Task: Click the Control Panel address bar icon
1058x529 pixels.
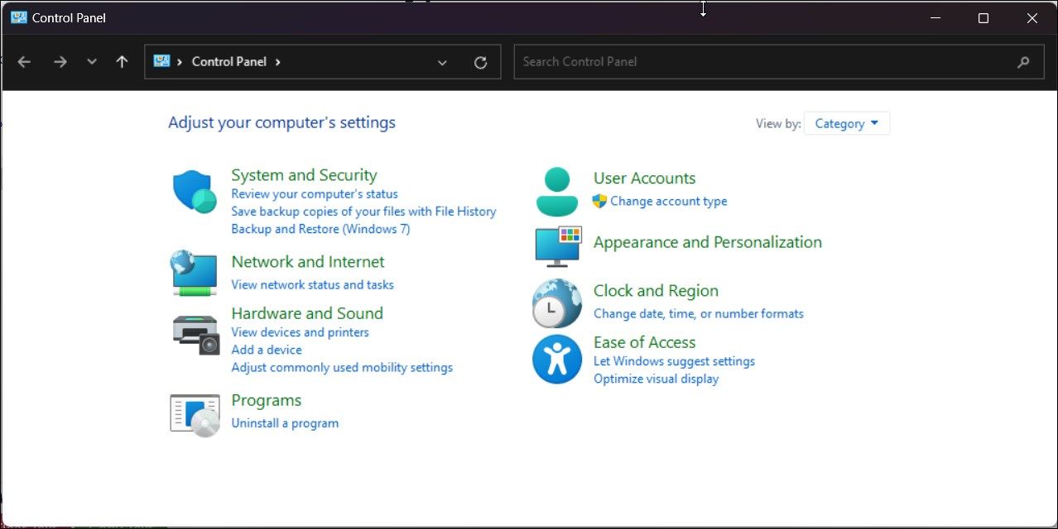Action: coord(161,61)
